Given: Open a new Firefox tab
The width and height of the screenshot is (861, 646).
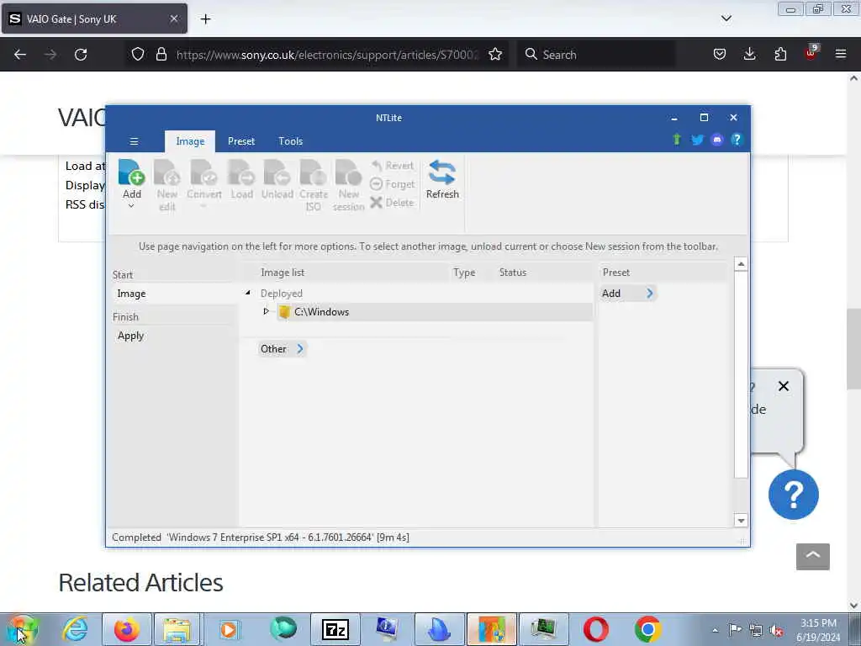Looking at the screenshot, I should point(205,19).
